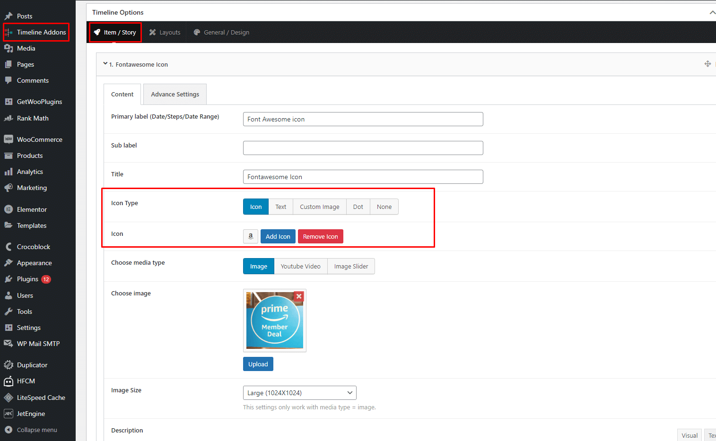Viewport: 716px width, 441px height.
Task: Click into the Sub label field
Action: (x=363, y=148)
